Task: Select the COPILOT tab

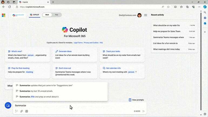Action: coord(35,15)
